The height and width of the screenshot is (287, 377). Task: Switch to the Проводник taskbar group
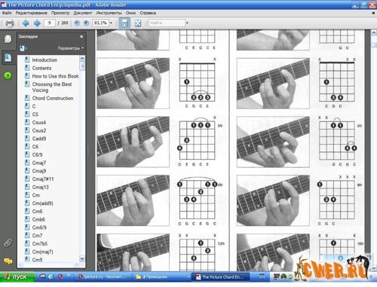(x=162, y=277)
